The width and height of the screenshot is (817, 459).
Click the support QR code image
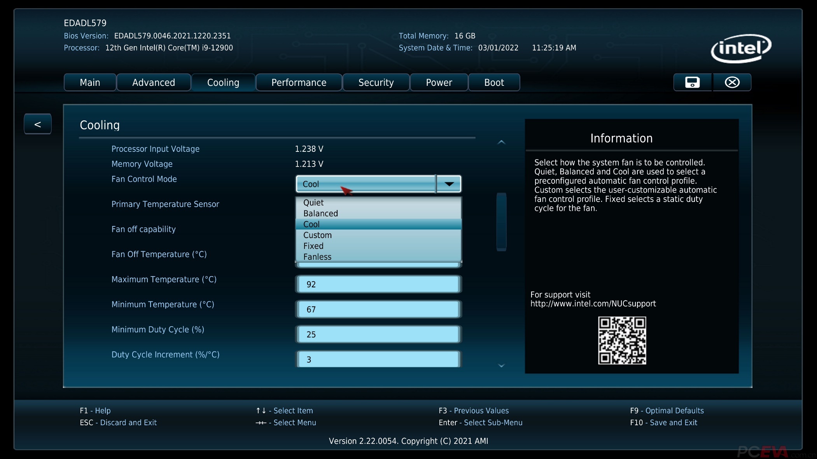[622, 340]
